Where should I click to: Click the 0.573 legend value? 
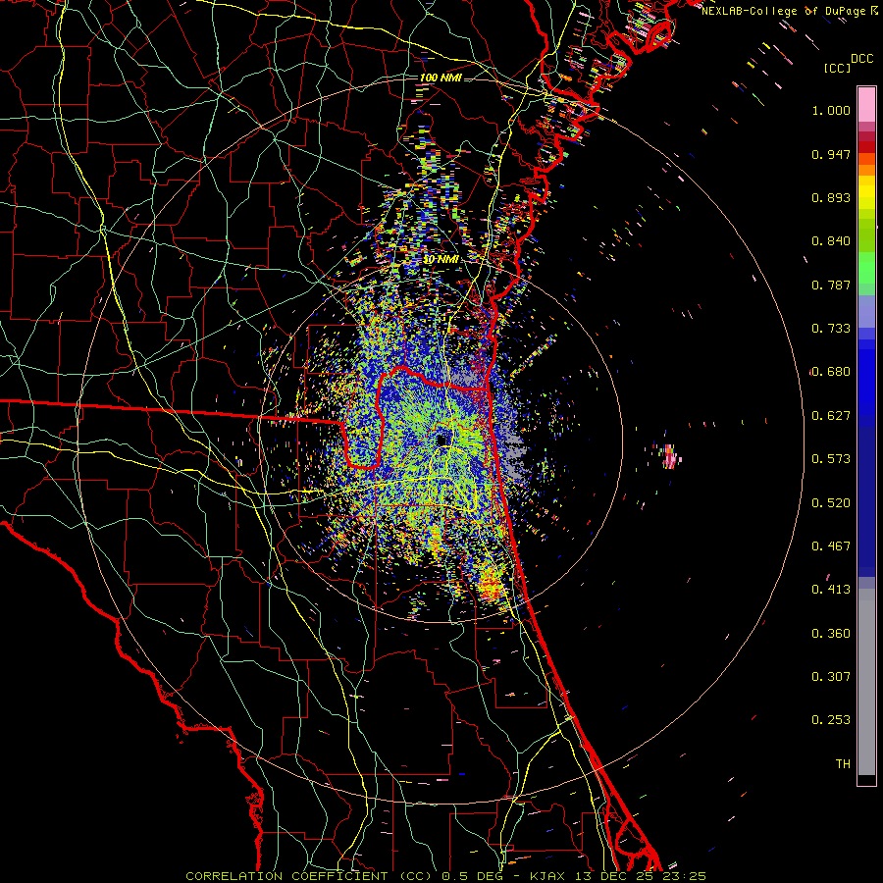coord(831,459)
